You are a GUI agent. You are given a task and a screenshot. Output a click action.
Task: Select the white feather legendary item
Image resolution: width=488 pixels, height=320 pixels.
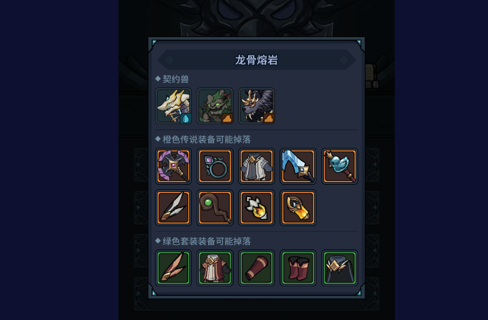click(173, 208)
